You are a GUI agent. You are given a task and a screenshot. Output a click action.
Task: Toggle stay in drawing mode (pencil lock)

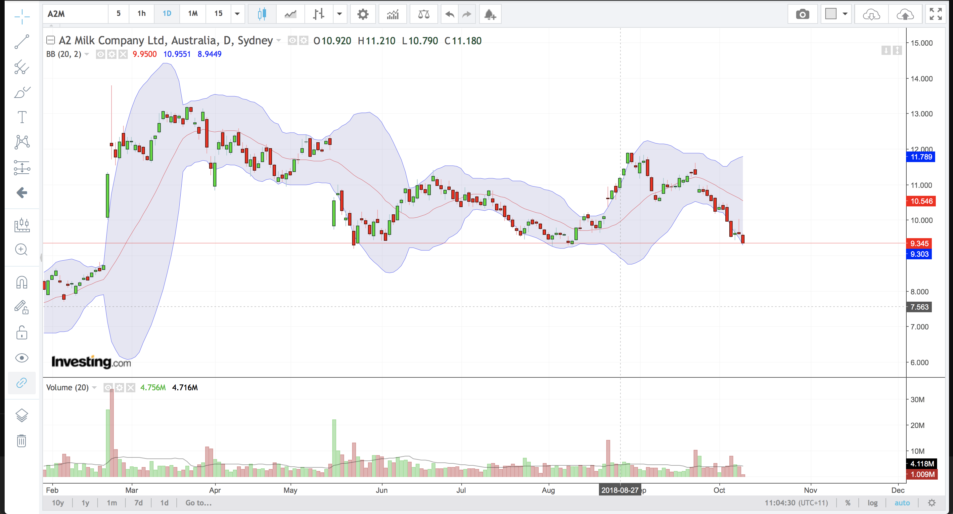click(x=22, y=307)
